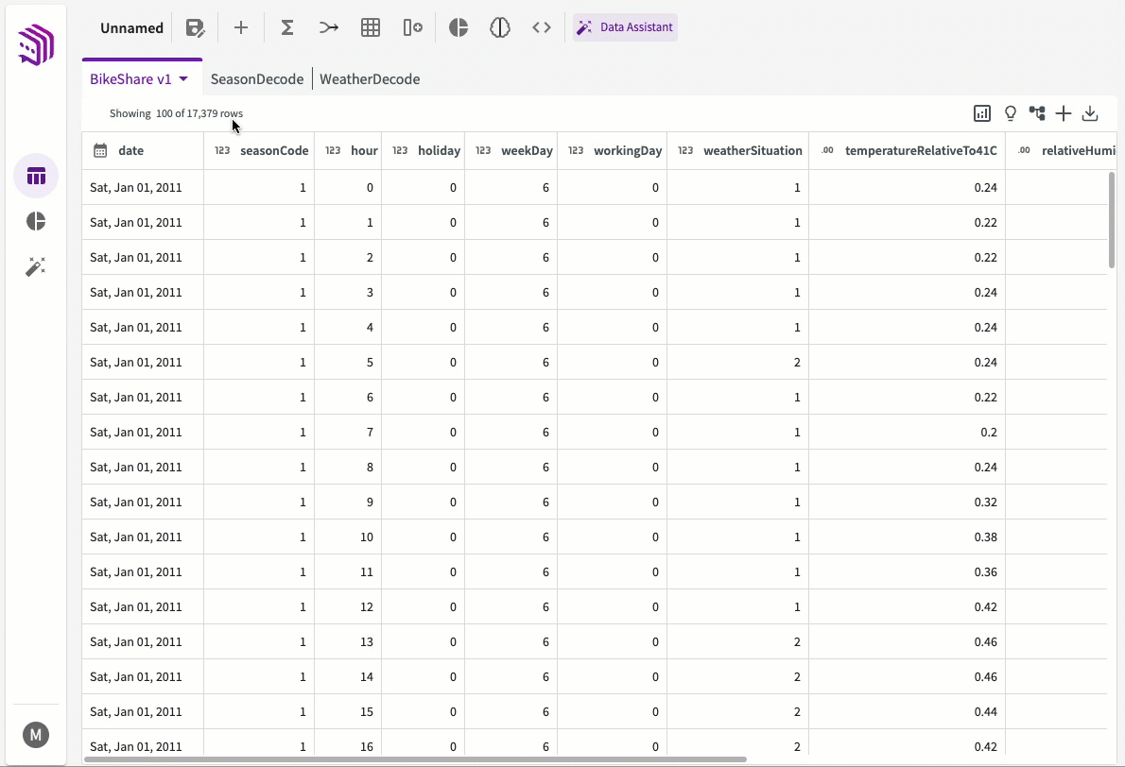
Task: Click the calendar type icon beside date
Action: [100, 150]
